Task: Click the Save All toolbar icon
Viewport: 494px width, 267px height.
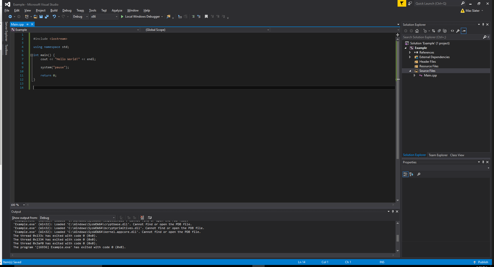Action: 46,17
